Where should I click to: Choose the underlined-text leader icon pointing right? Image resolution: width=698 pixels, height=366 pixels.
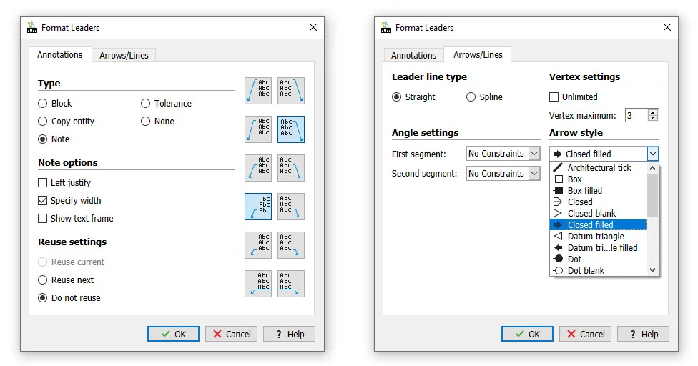click(x=291, y=284)
